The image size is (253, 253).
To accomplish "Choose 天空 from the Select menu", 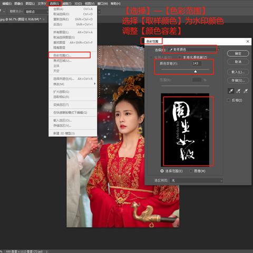I will [x=73, y=71].
